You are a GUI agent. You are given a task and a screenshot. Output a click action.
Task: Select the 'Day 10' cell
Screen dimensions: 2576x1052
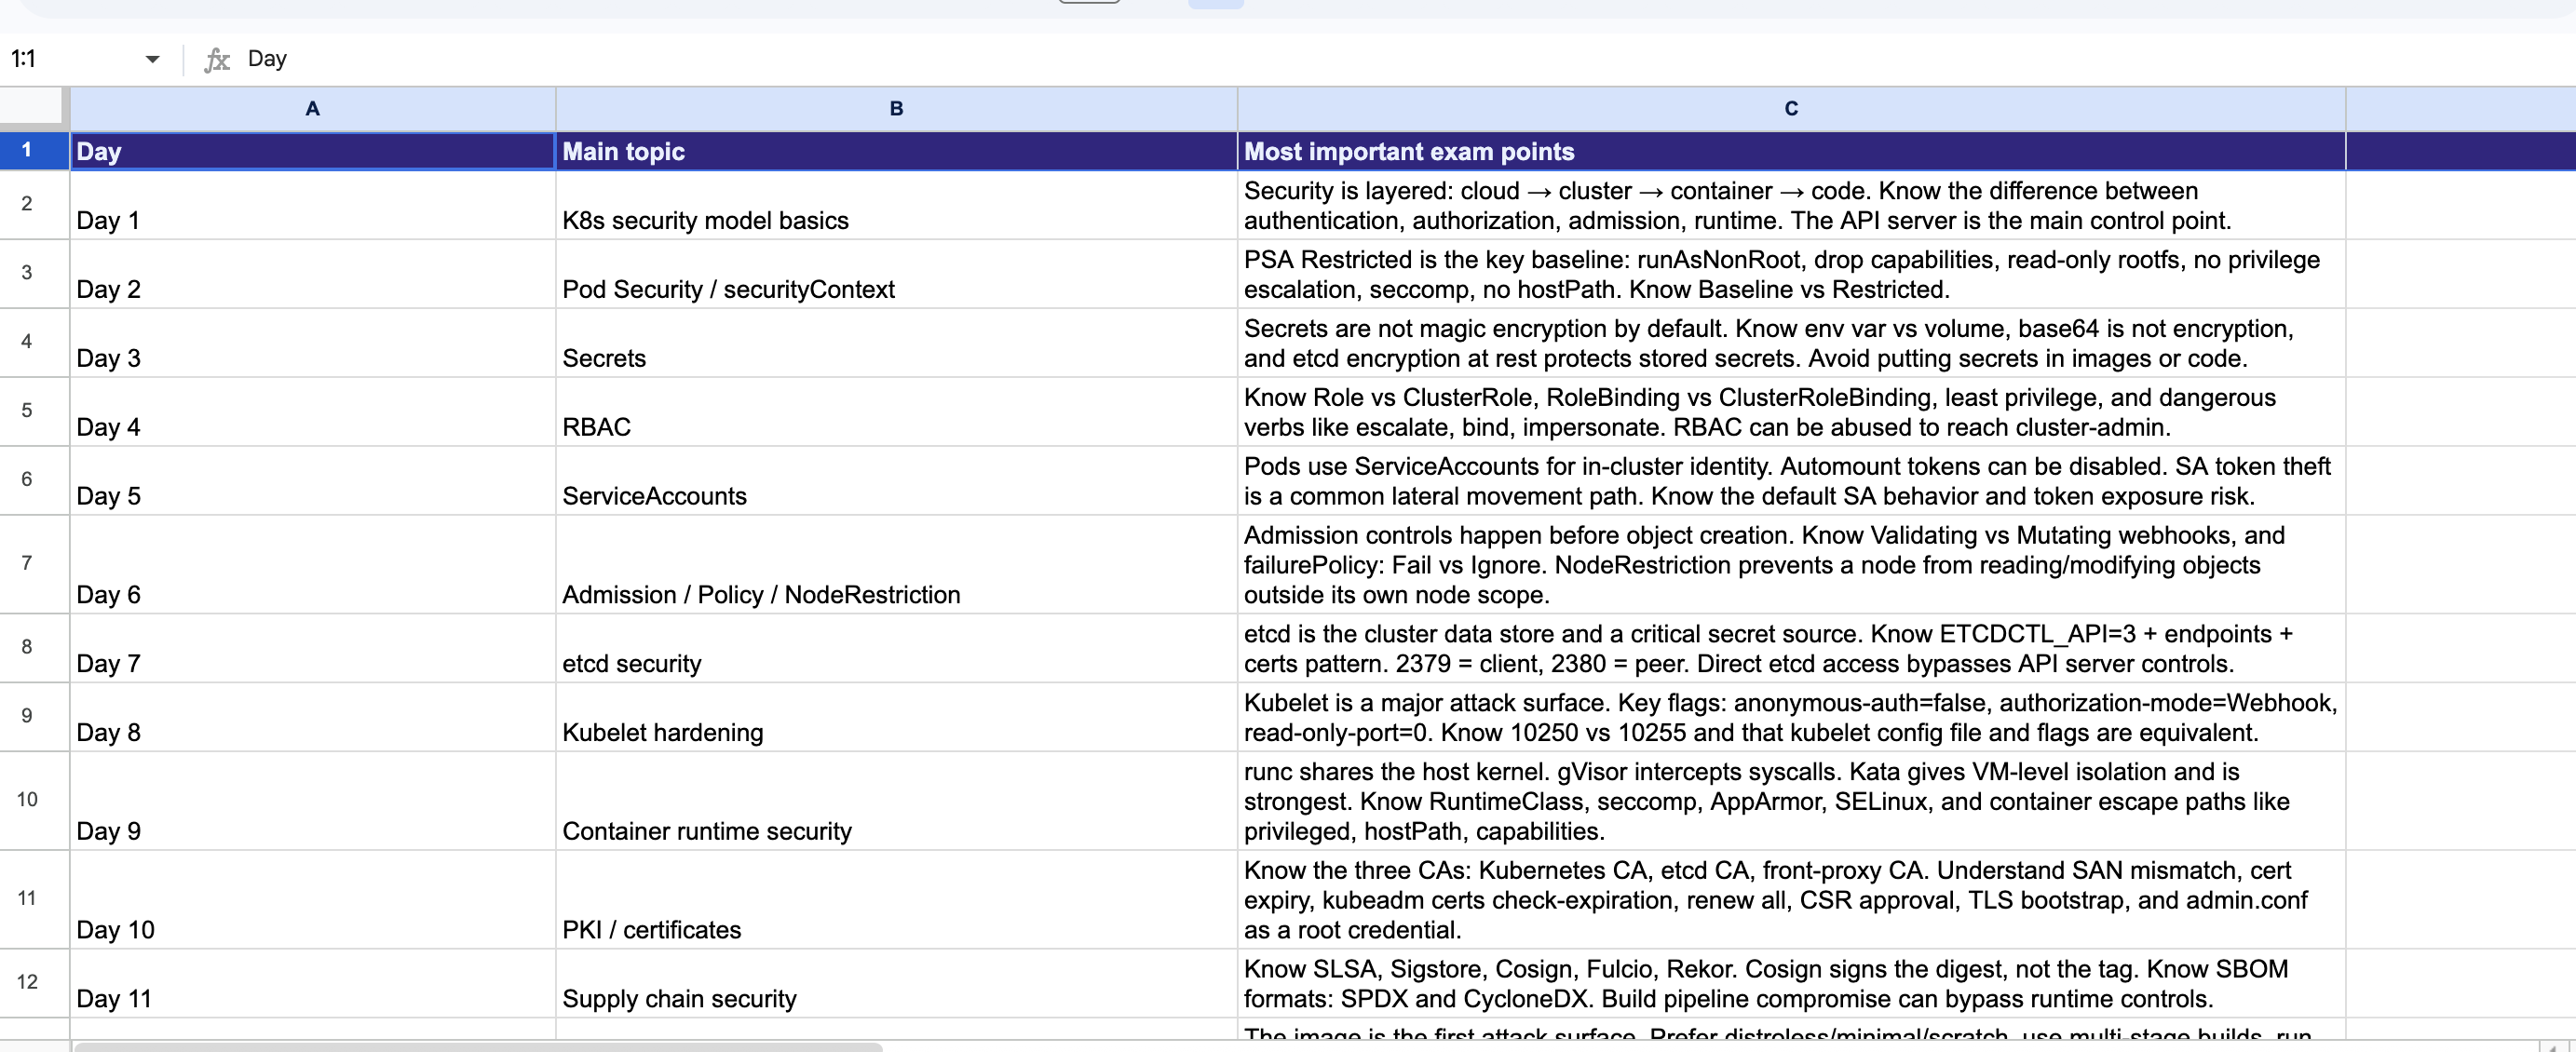313,900
